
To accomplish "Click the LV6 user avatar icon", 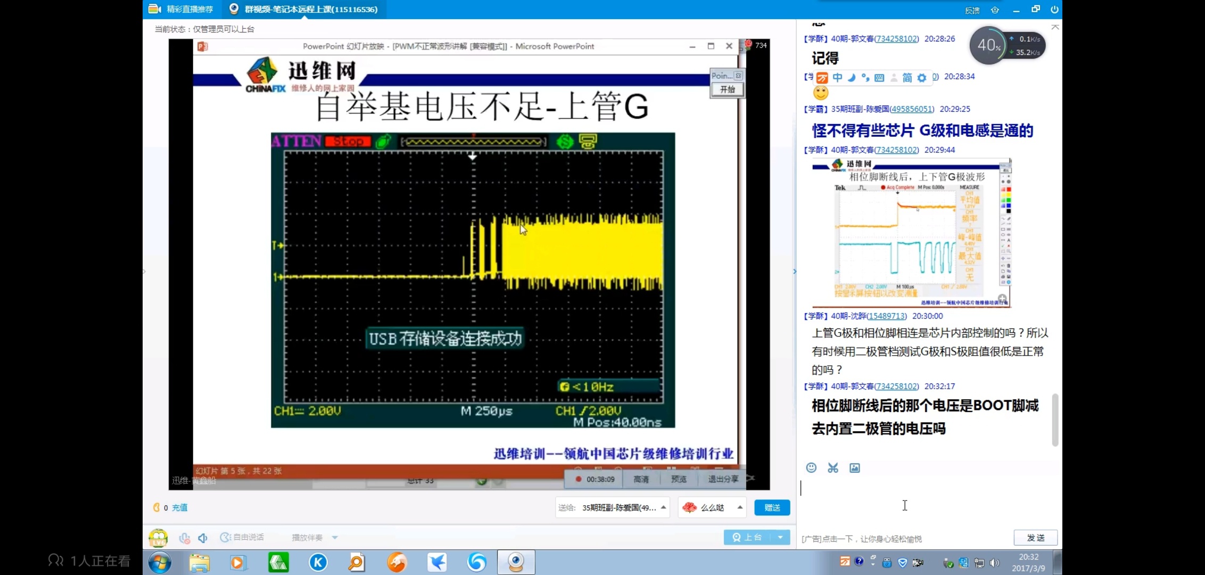I will [x=158, y=538].
